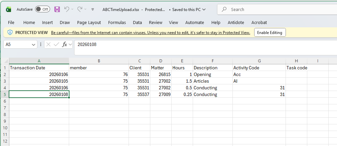The width and height of the screenshot is (337, 146).
Task: Open the View tab
Action: point(173,23)
